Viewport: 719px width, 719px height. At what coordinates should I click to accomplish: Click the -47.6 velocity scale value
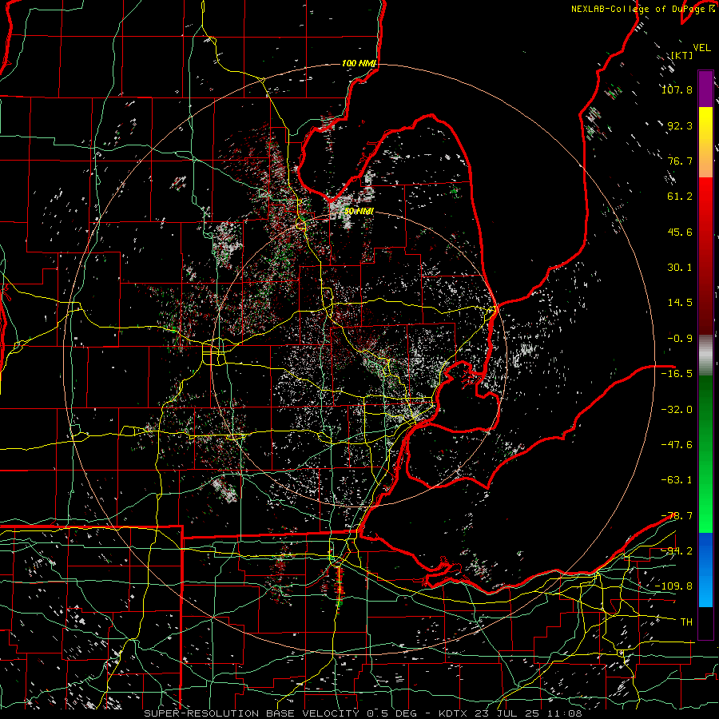[x=677, y=445]
